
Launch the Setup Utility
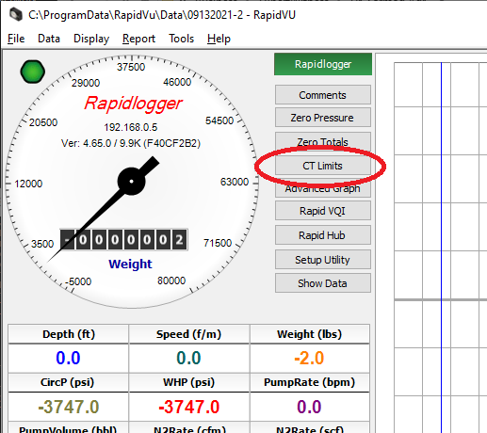[x=323, y=260]
